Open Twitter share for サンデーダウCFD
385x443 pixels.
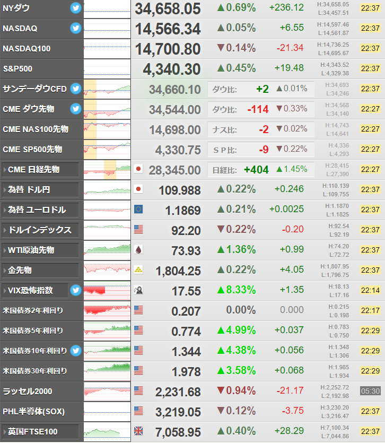(x=76, y=89)
